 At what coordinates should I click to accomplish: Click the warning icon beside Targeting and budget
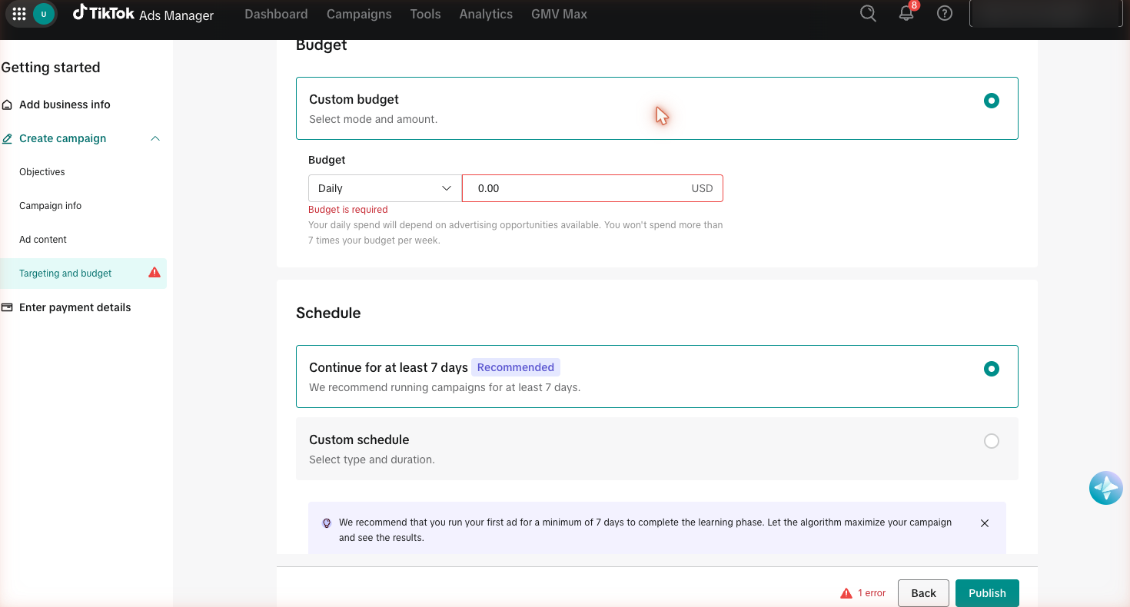[x=155, y=273]
